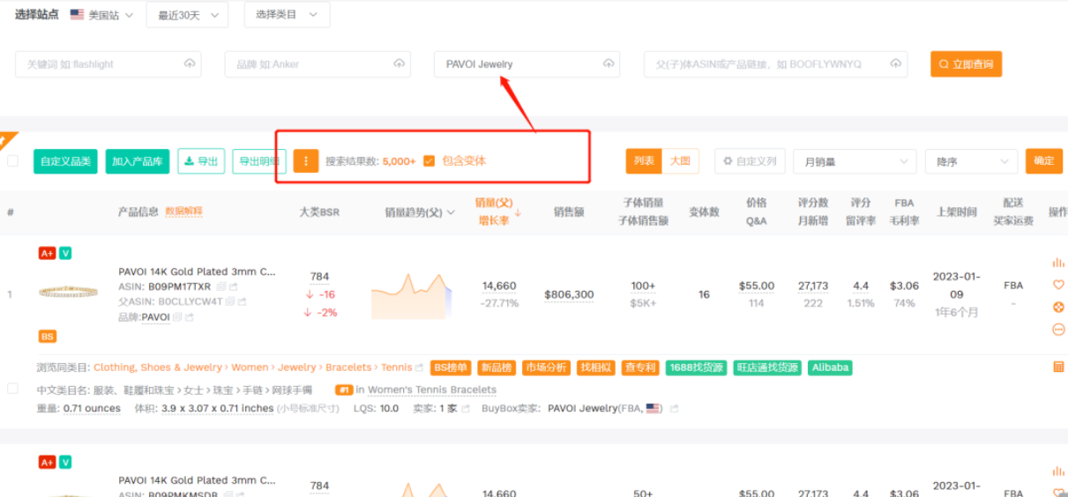This screenshot has width=1068, height=497.
Task: Open bar chart icon in first row actions
Action: 1058,263
